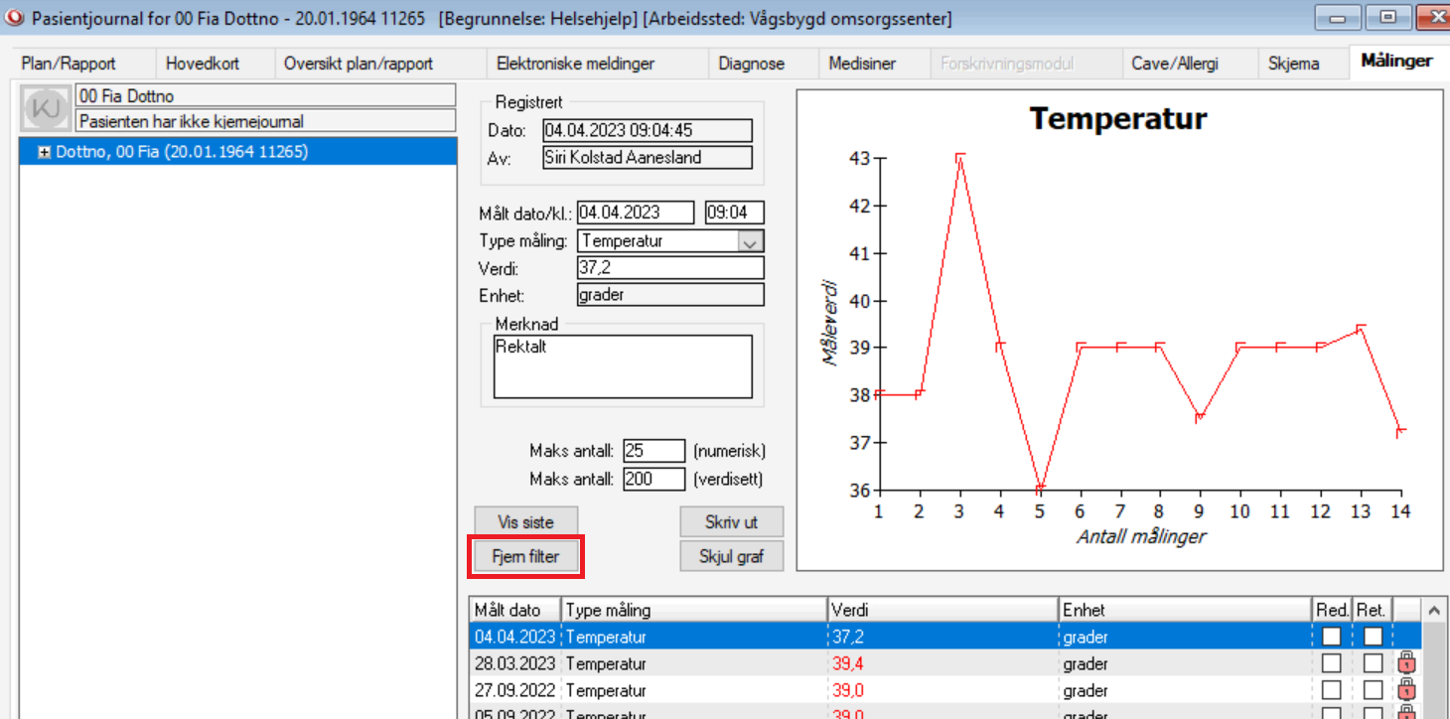Tick the Ret. checkbox on the 04.04.2023 row
This screenshot has height=719, width=1450.
(x=1373, y=637)
